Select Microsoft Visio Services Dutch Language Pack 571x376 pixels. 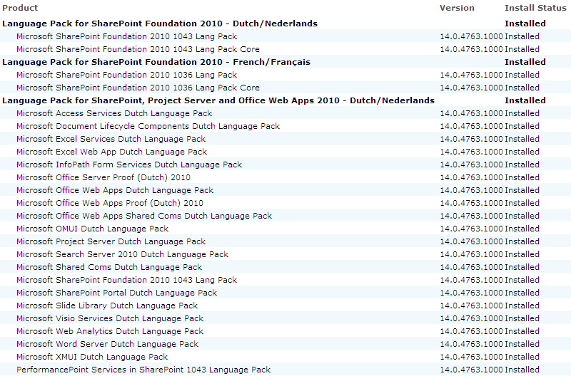[110, 318]
